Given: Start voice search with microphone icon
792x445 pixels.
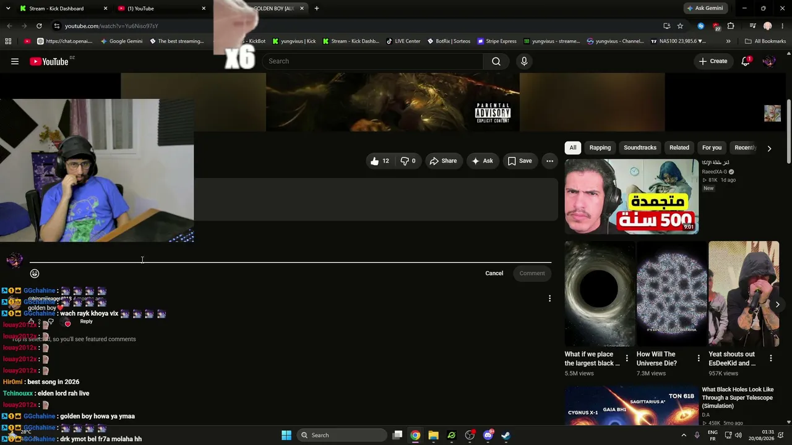Looking at the screenshot, I should pos(524,61).
